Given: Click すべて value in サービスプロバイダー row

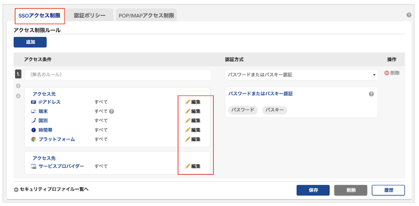Looking at the screenshot, I should pos(101,166).
